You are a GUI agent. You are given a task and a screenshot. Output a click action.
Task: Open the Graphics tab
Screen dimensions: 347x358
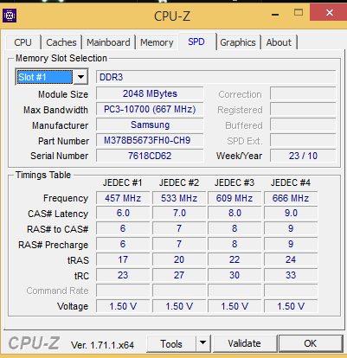238,42
